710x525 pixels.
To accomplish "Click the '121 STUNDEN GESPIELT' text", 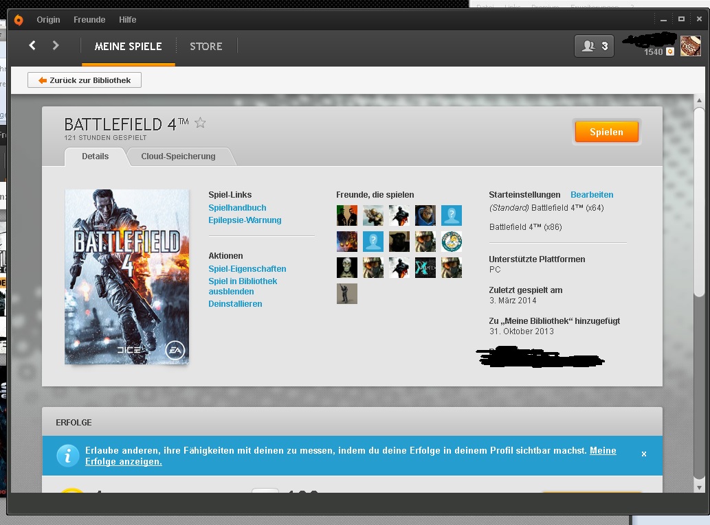I will (106, 137).
